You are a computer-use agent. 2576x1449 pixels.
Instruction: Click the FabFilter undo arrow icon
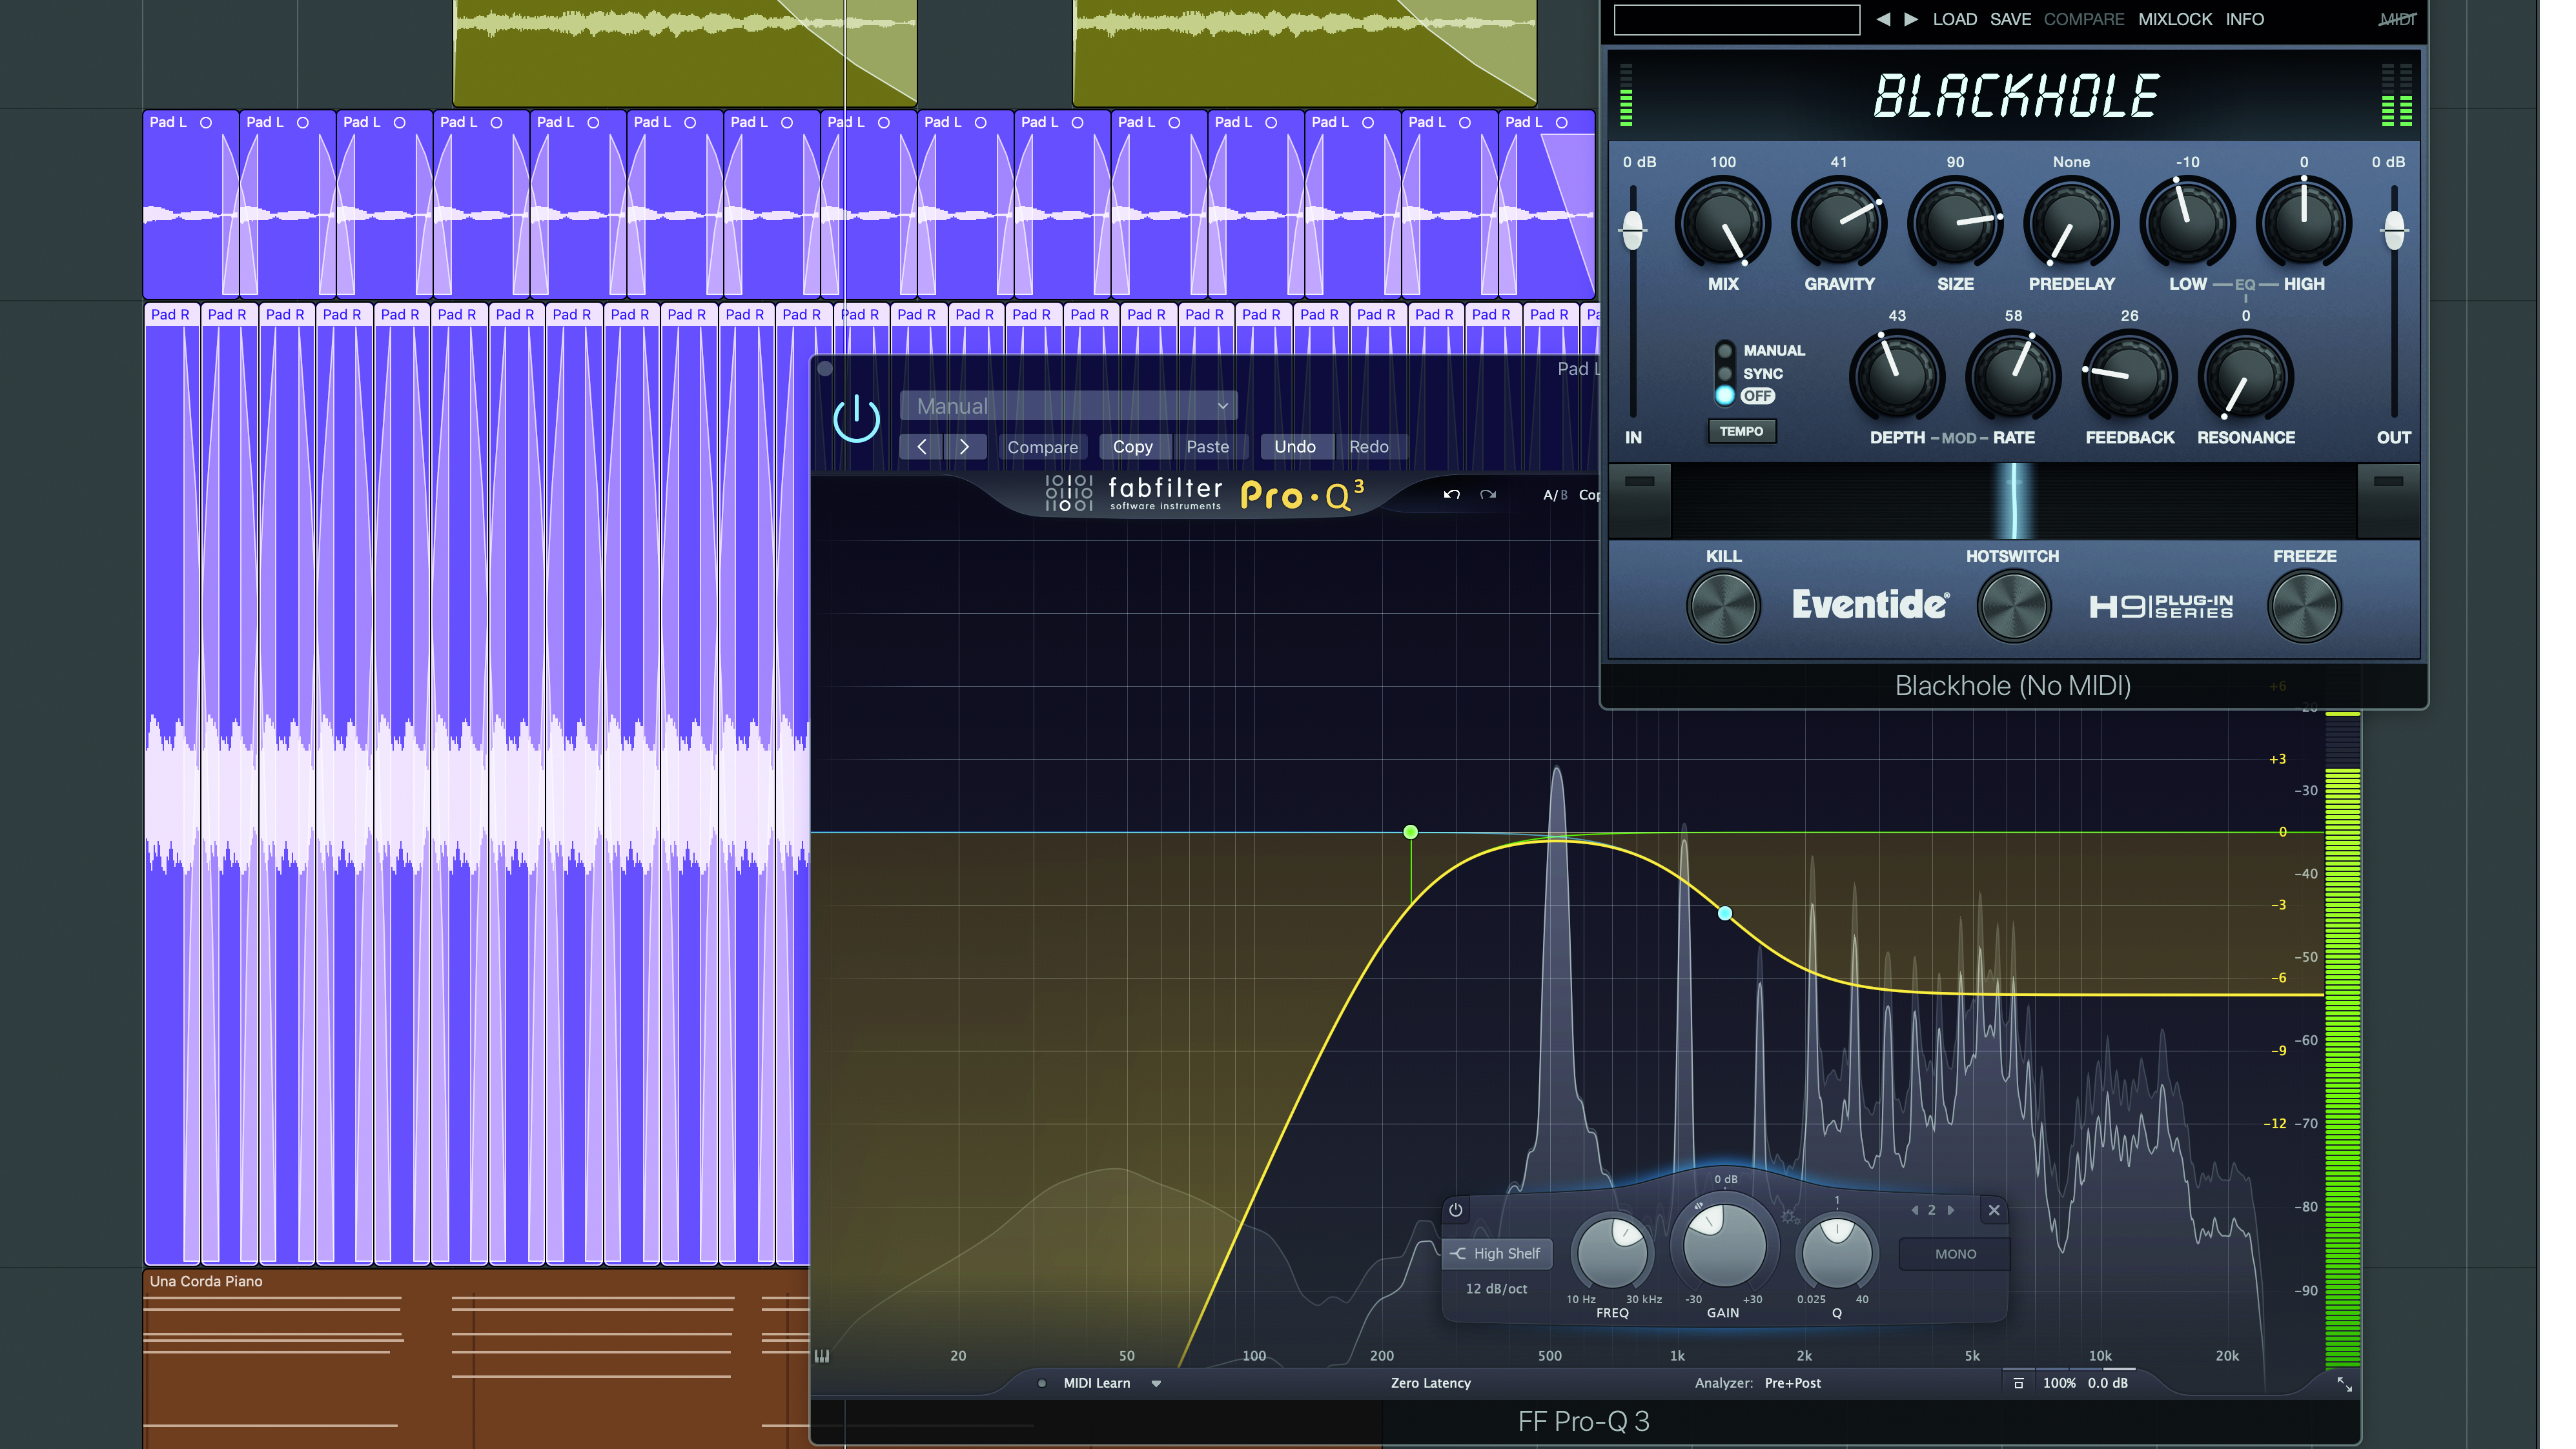pos(1451,494)
